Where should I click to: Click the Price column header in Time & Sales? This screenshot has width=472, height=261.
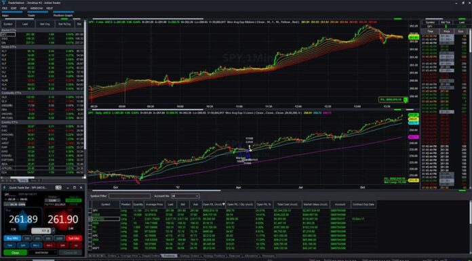446,31
